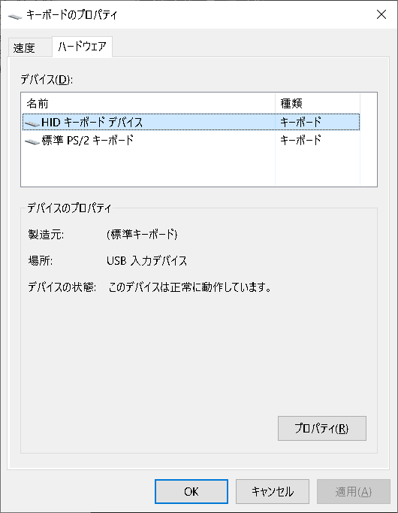
Task: Click the keyboard icon in the title bar
Action: pos(15,16)
